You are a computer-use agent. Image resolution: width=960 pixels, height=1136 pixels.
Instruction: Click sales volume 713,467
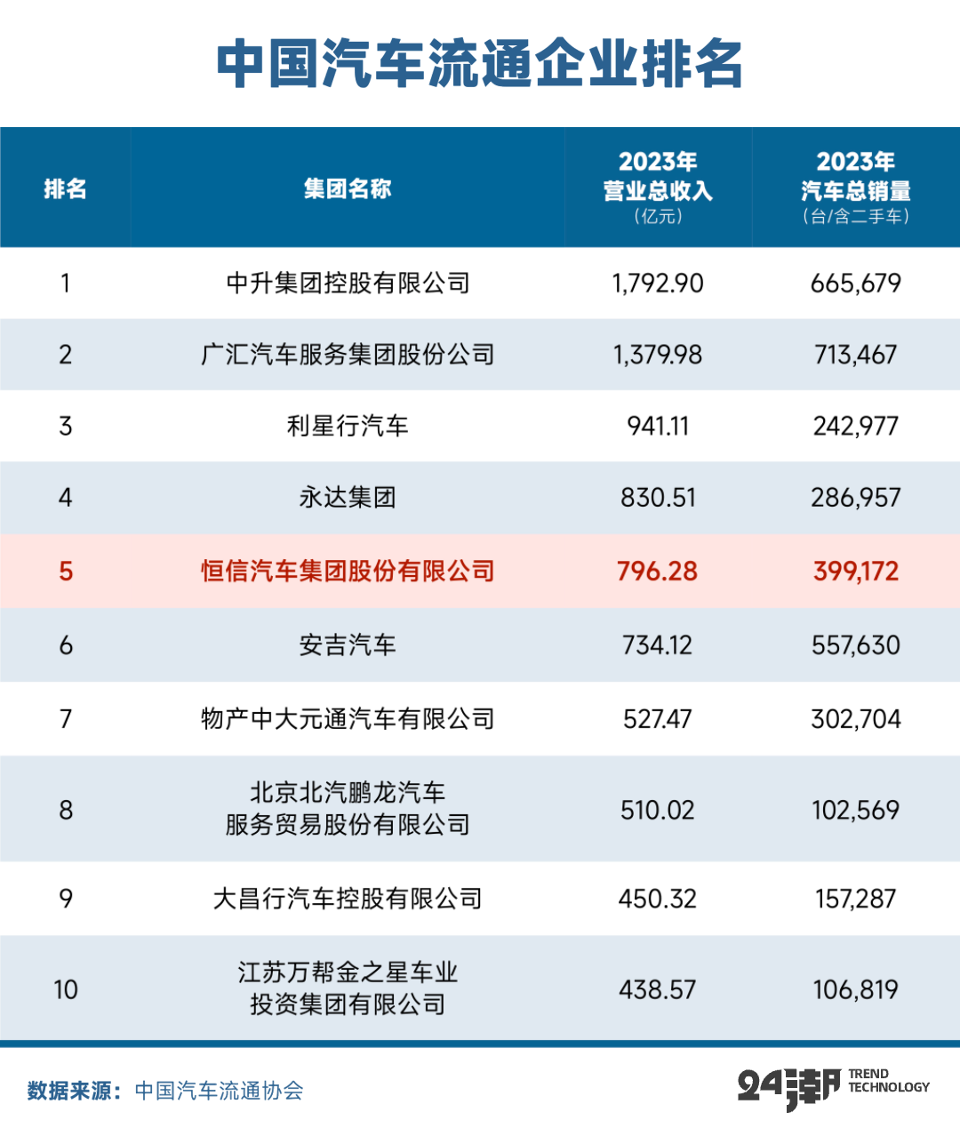click(856, 355)
